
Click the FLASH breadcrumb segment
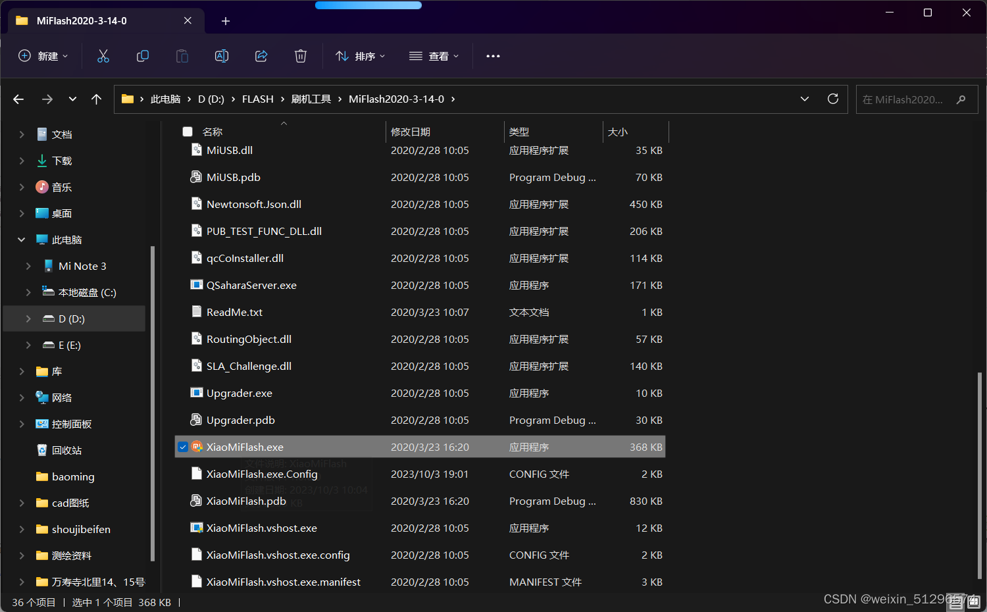point(257,99)
